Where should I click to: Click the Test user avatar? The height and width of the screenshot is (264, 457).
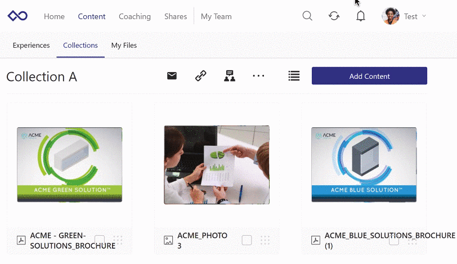pyautogui.click(x=391, y=16)
